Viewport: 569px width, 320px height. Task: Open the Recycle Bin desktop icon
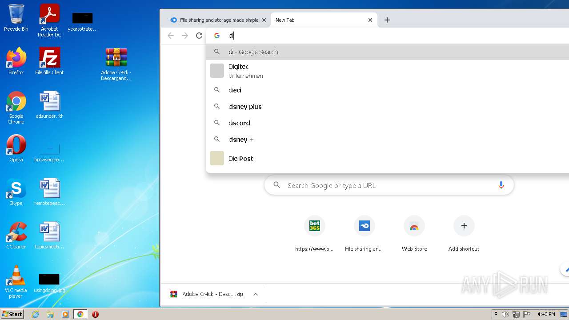point(16,18)
